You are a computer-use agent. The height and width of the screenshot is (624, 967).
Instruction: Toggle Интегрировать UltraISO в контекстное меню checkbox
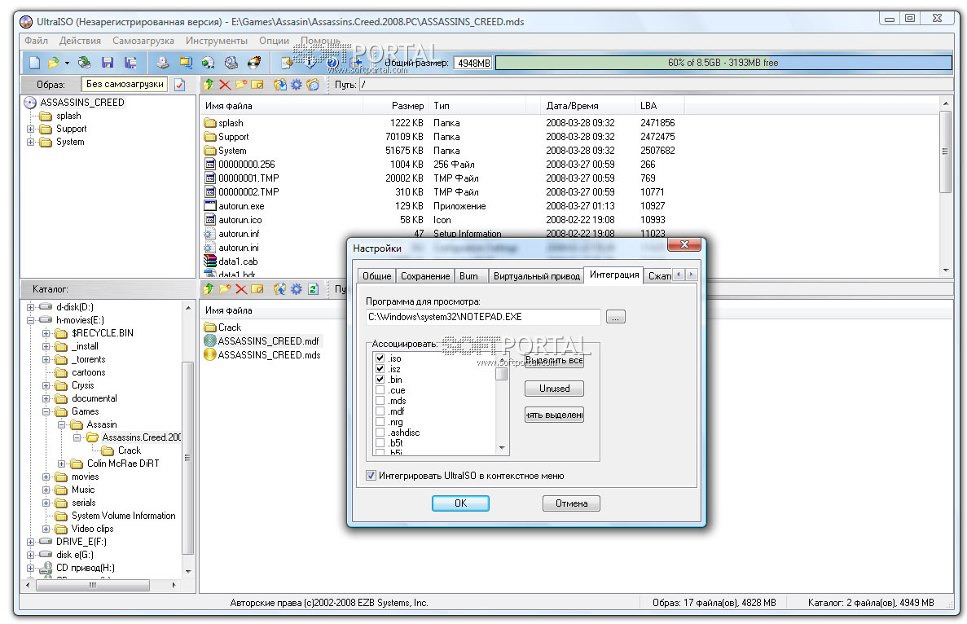coord(371,476)
